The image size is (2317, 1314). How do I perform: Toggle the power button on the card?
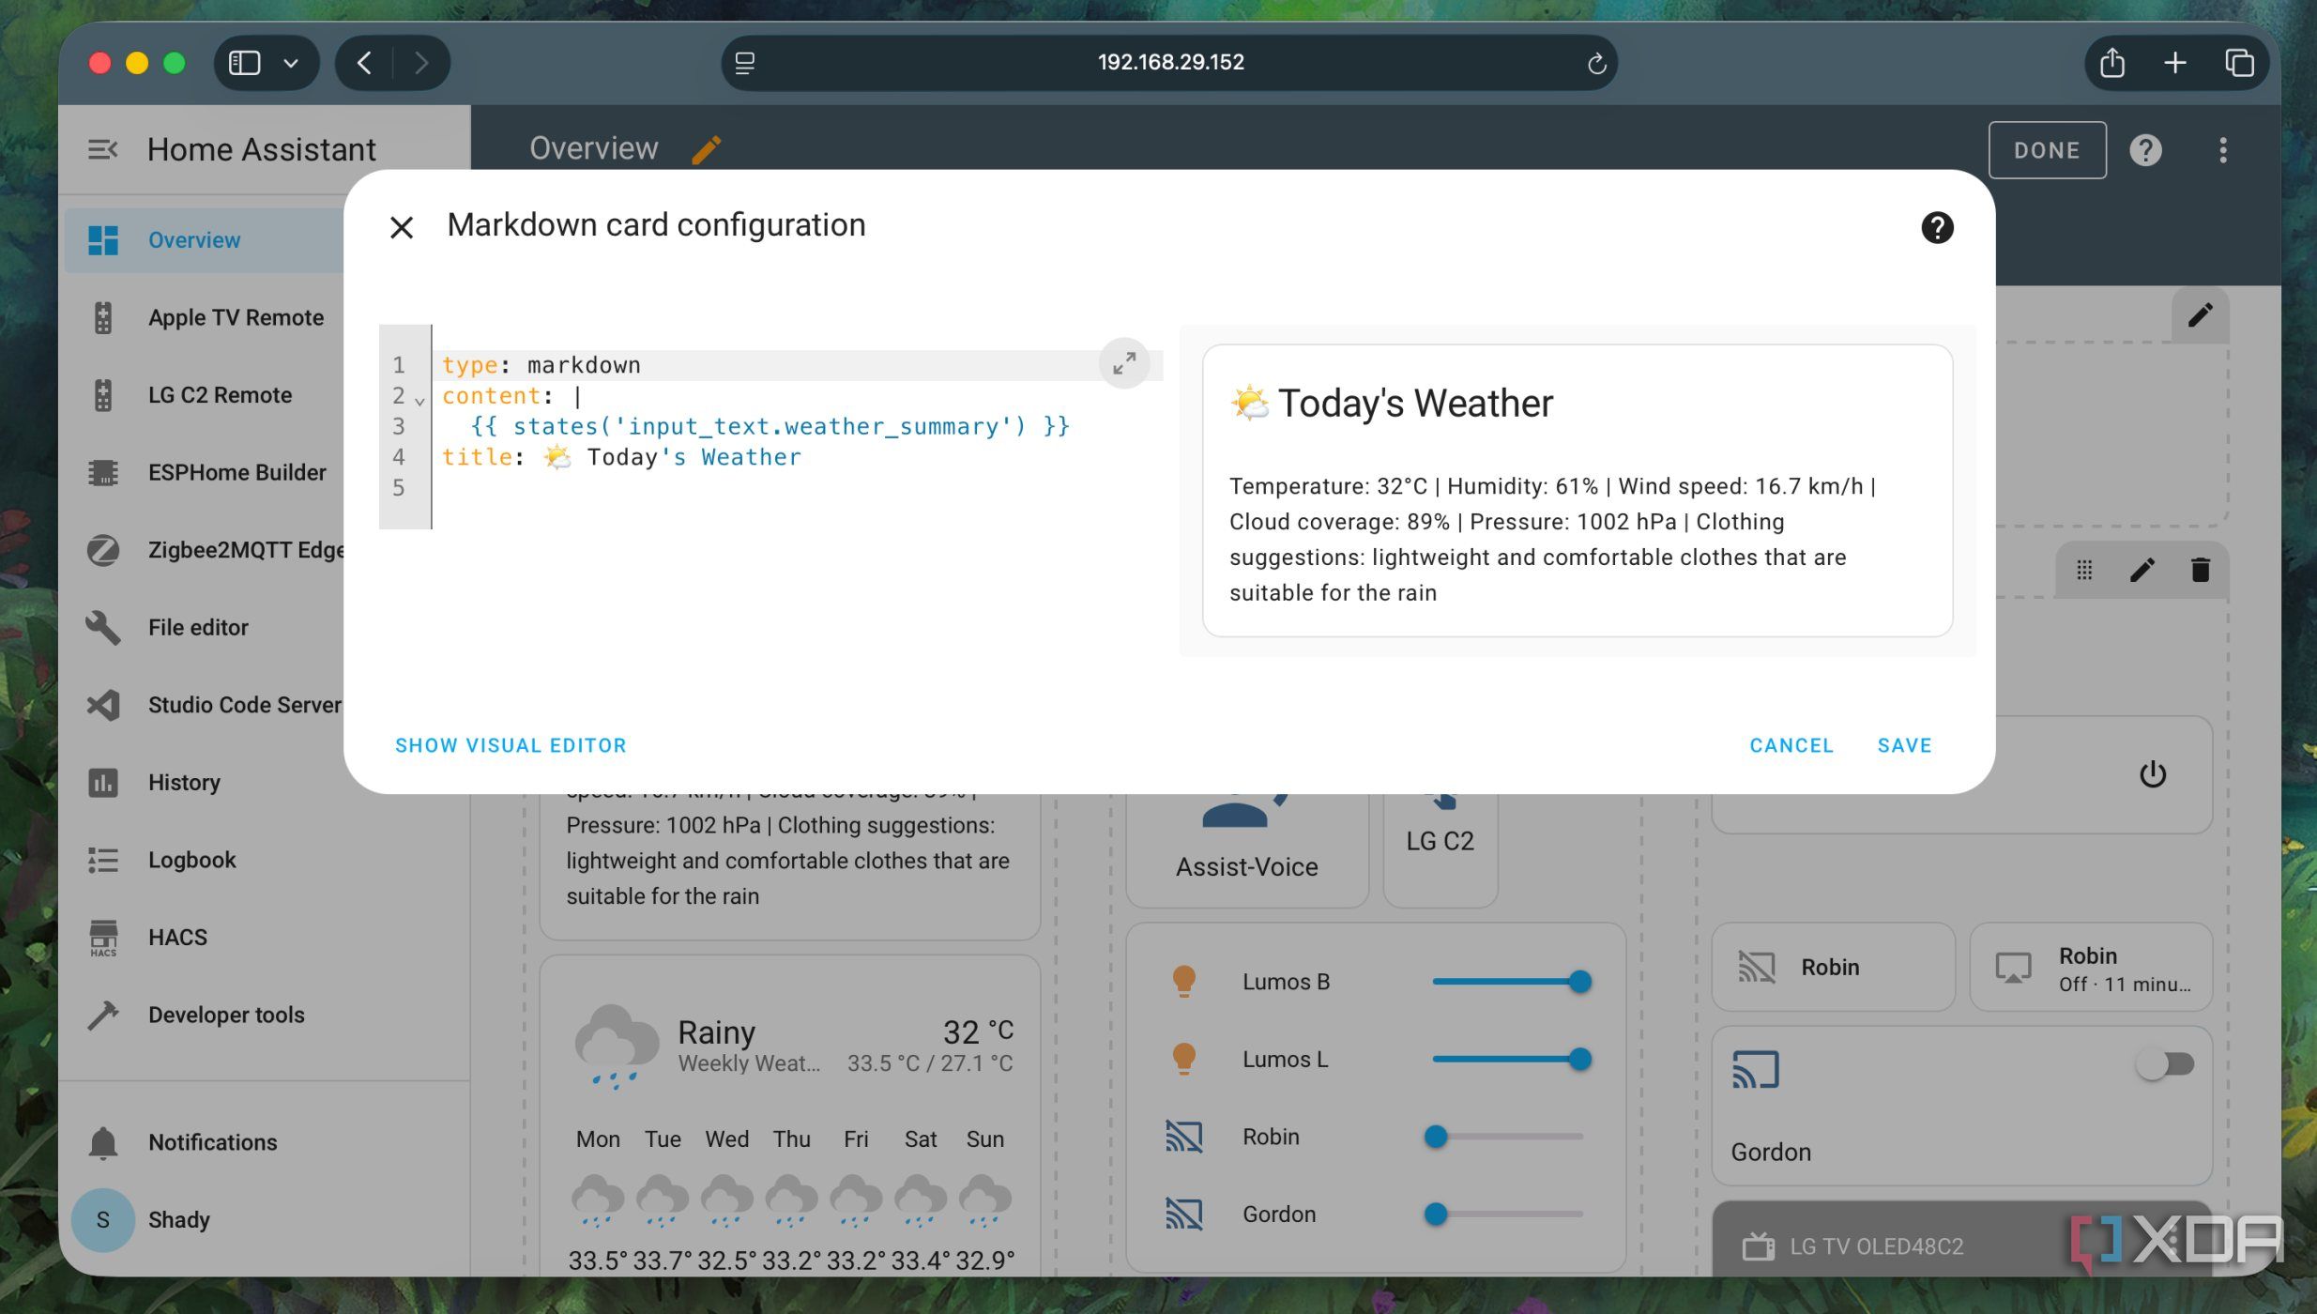tap(2152, 775)
